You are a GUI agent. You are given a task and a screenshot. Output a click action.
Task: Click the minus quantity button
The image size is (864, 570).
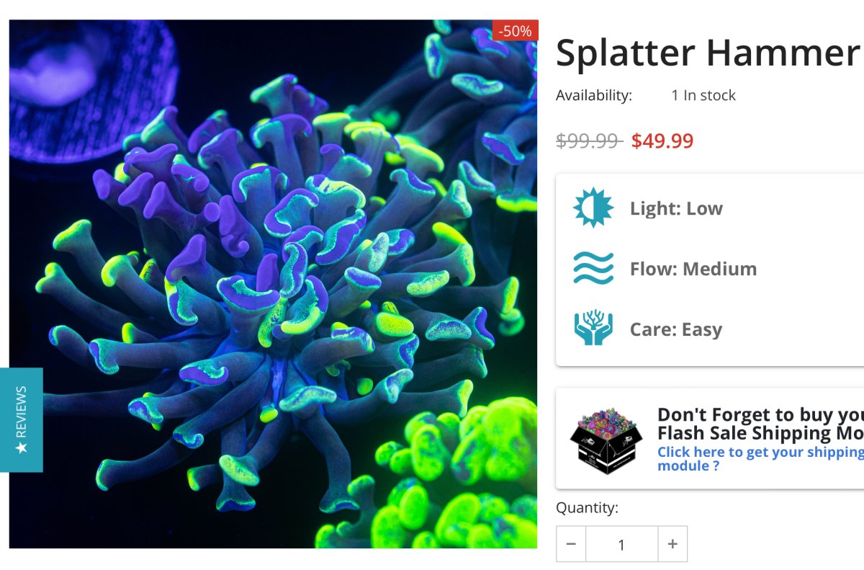click(x=571, y=544)
